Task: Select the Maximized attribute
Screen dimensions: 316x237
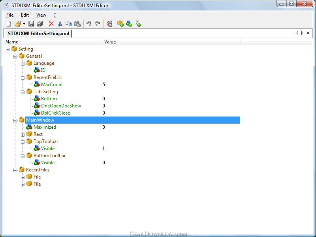Action: (x=45, y=127)
